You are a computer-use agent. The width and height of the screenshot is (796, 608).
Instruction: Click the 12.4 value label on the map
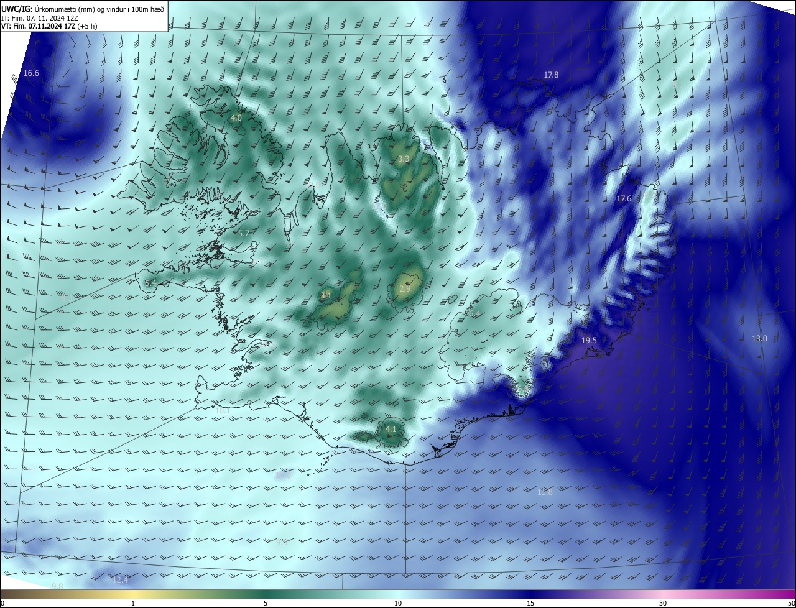tap(120, 579)
